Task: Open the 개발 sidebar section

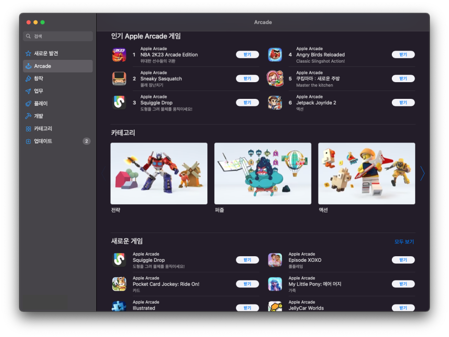Action: [58, 116]
